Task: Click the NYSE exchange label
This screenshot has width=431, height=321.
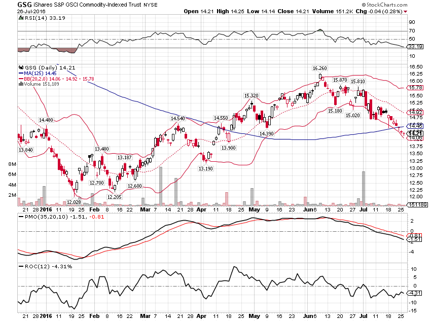Action: point(151,5)
